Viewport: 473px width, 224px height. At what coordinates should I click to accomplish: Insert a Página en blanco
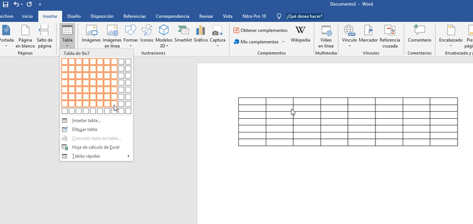pyautogui.click(x=26, y=37)
